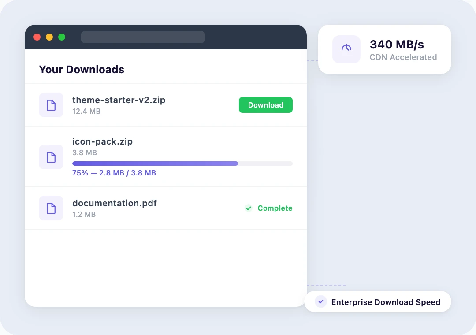Viewport: 476px width, 335px height.
Task: Select the documentation.pdf file name
Action: (115, 203)
